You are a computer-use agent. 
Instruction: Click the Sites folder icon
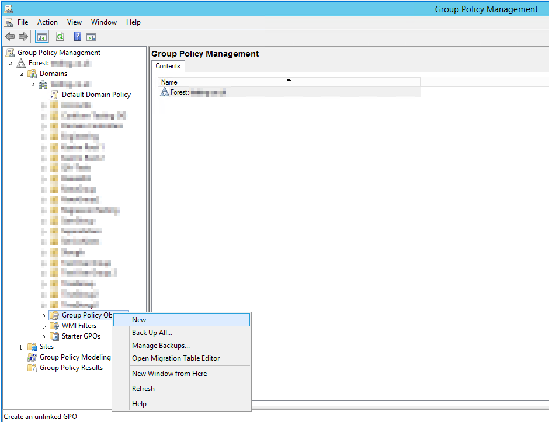coord(32,347)
